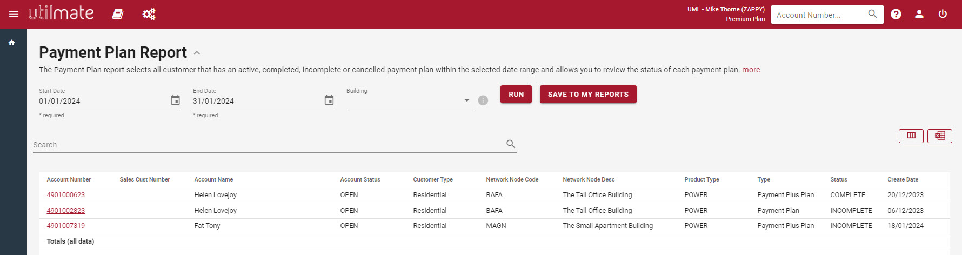The image size is (962, 255).
Task: Sort by Network Node Desc column header
Action: [x=589, y=179]
